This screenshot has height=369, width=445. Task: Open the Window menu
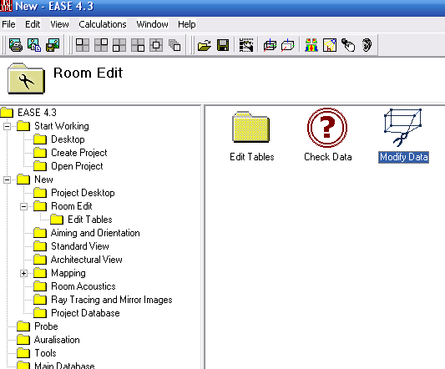point(153,24)
